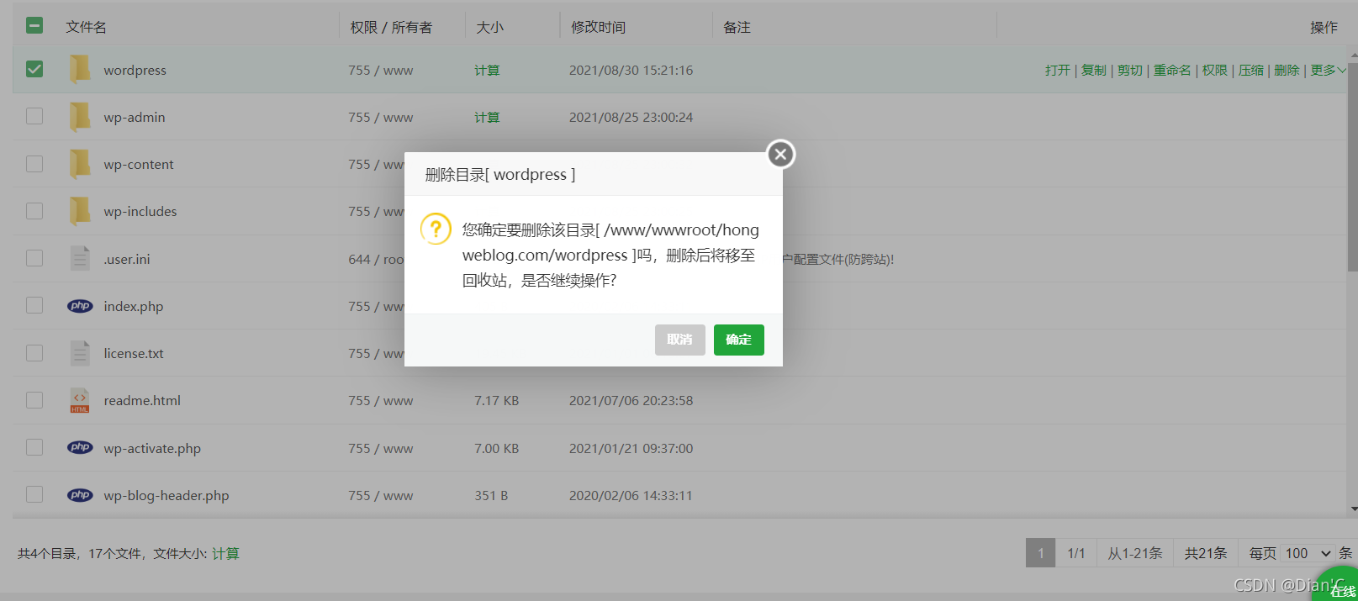This screenshot has width=1358, height=601.
Task: Click the question mark warning icon
Action: click(x=436, y=229)
